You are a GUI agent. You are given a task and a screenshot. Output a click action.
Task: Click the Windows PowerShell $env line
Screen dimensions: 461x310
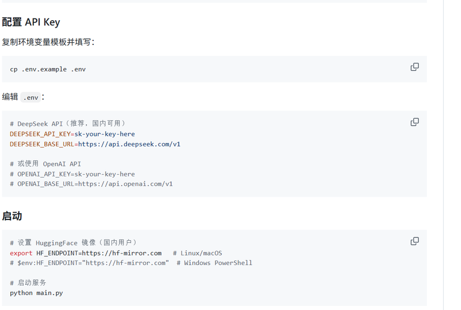[131, 263]
